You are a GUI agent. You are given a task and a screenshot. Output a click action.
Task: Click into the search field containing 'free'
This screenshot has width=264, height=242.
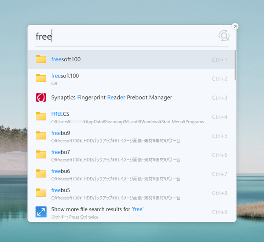125,37
